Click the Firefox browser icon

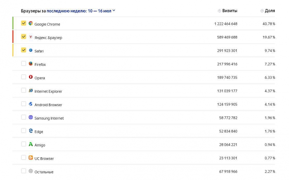click(x=31, y=64)
